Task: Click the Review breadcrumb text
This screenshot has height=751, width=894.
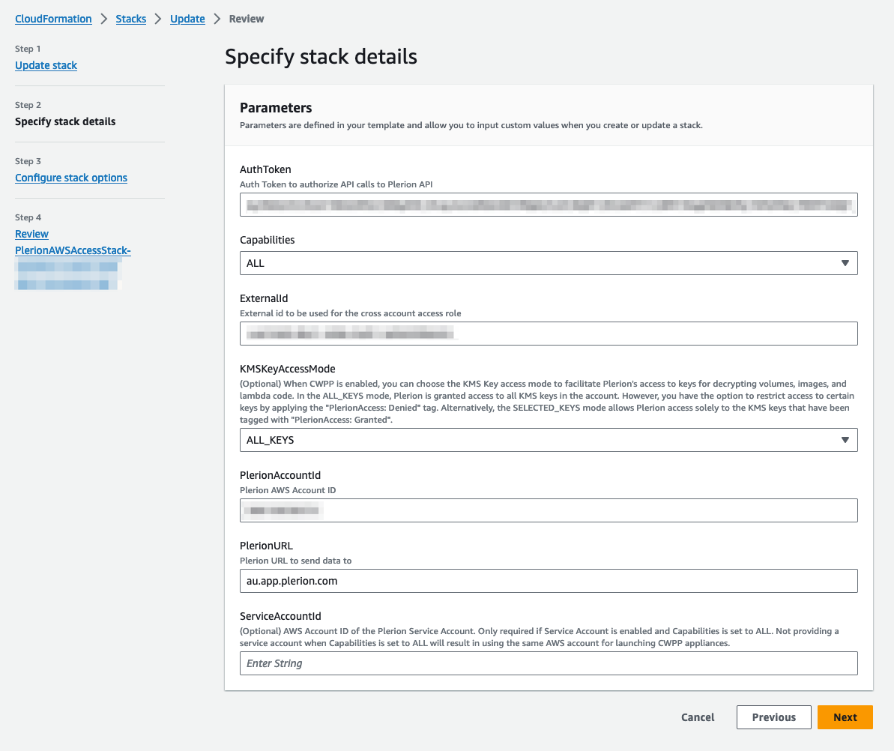Action: click(x=247, y=19)
